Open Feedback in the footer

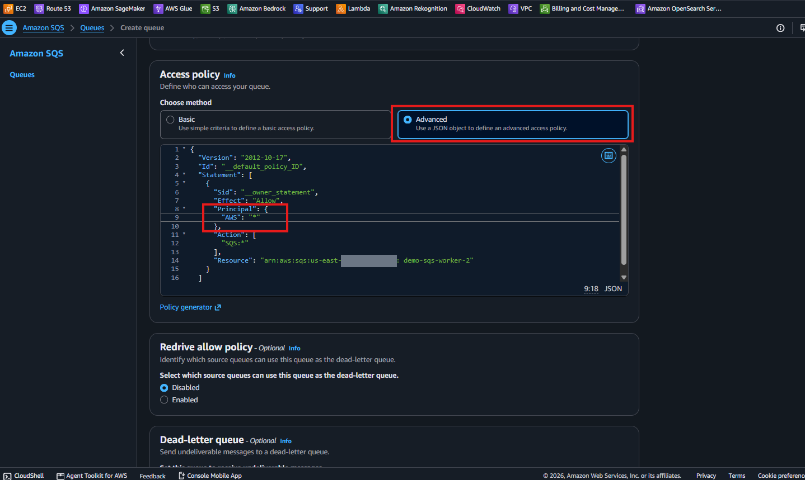click(152, 476)
